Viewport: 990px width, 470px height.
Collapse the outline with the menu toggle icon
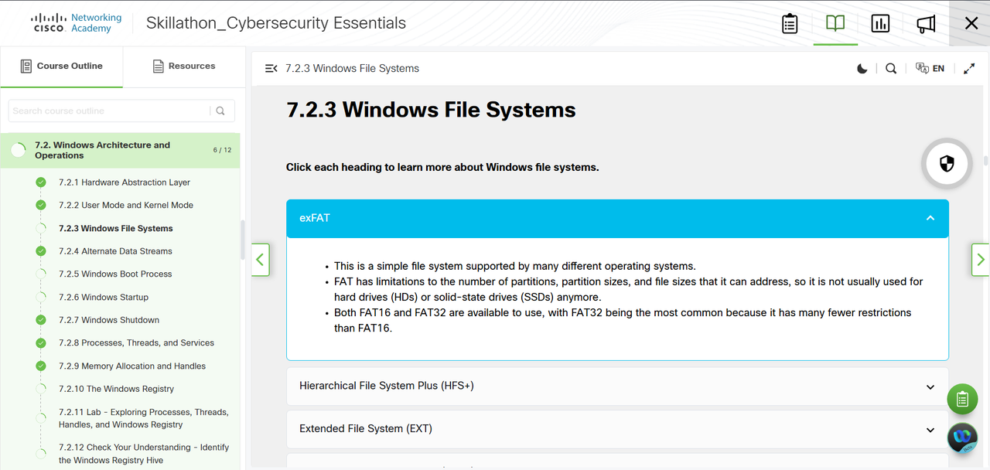(x=271, y=68)
